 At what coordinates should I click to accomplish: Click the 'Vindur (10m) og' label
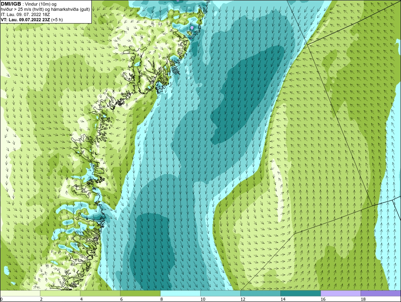pyautogui.click(x=41, y=4)
